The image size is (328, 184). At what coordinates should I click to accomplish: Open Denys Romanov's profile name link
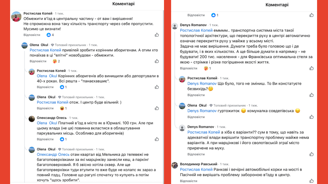click(193, 25)
